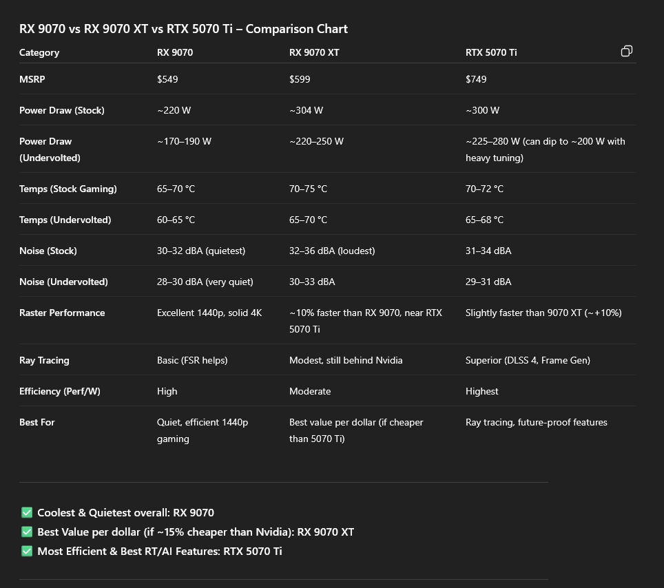Click green check beside Best Value per dollar
This screenshot has width=664, height=588.
tap(27, 532)
